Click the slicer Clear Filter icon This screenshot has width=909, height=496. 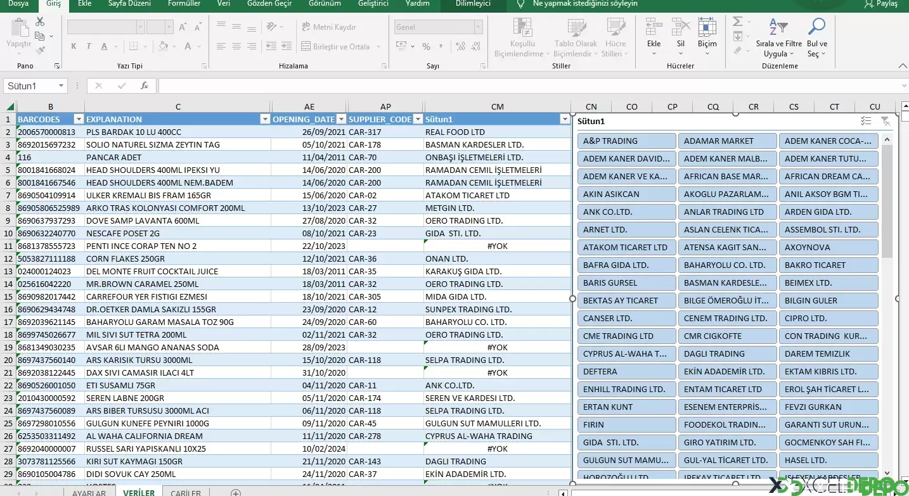coord(886,121)
